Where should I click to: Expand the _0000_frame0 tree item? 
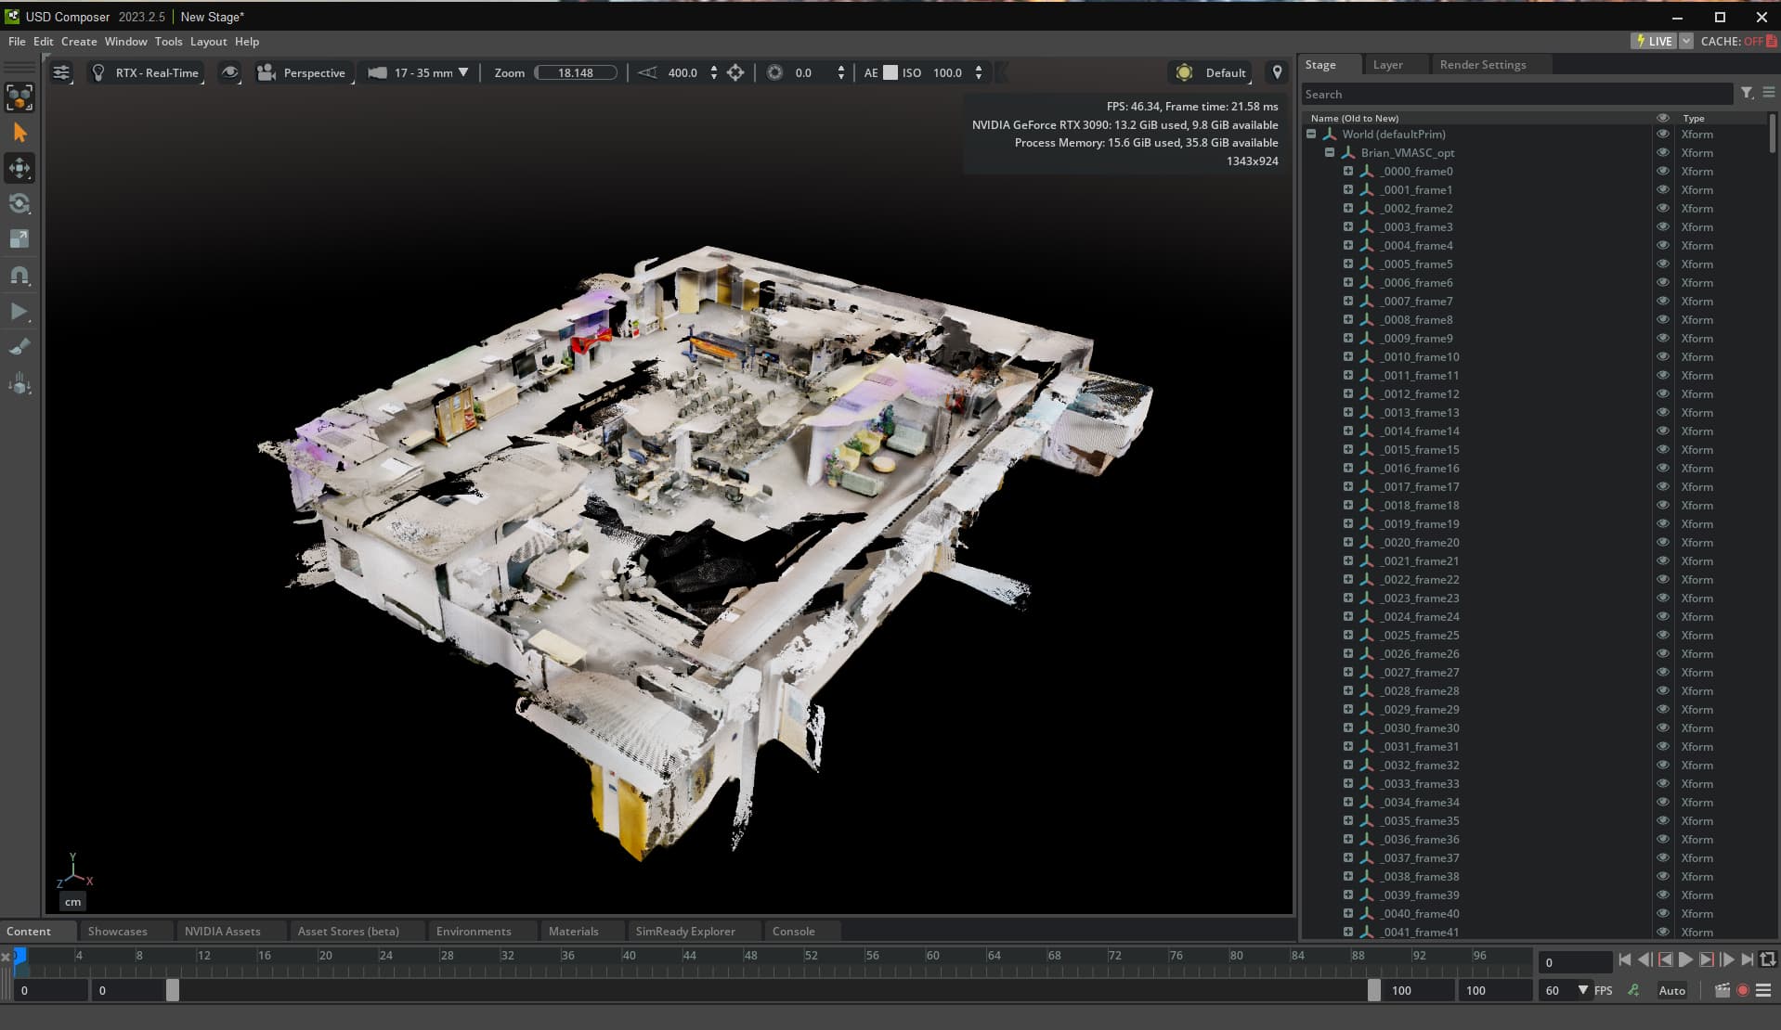pos(1347,172)
